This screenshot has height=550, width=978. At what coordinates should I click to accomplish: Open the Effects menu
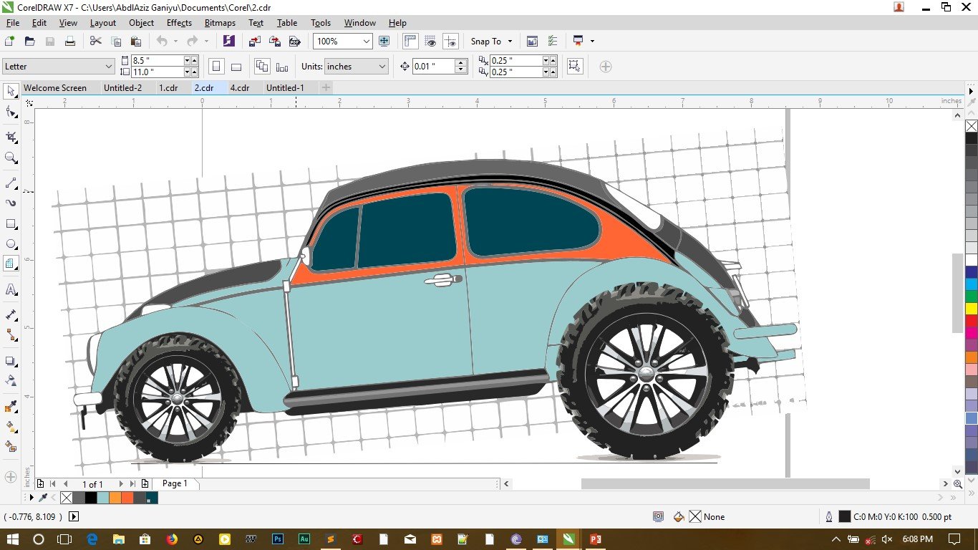click(179, 23)
